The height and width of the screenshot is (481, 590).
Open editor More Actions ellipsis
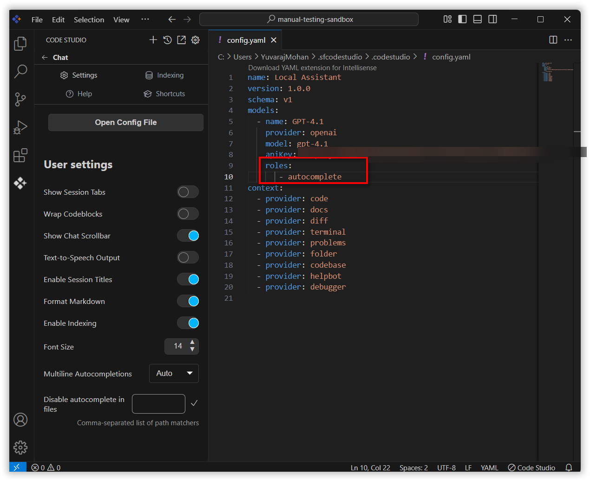568,40
